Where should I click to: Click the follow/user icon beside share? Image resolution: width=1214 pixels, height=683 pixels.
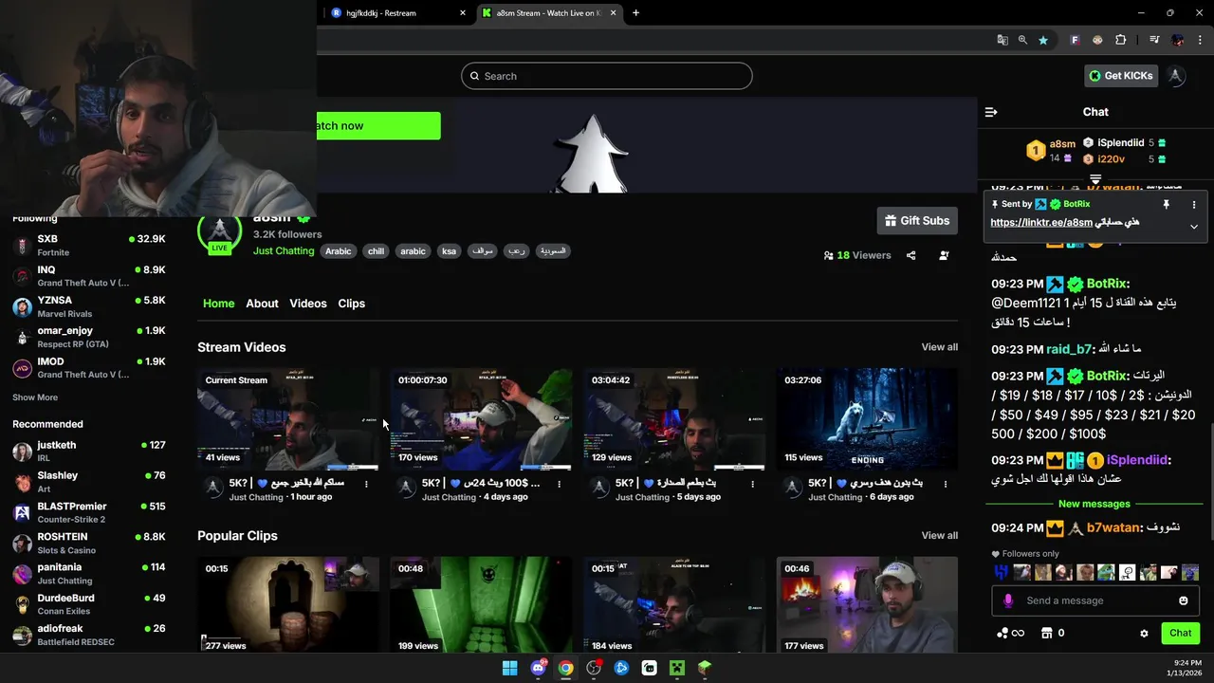click(944, 255)
